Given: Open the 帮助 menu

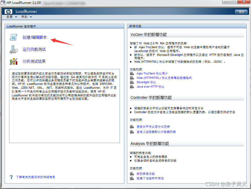Looking at the screenshot, I should tap(24, 17).
